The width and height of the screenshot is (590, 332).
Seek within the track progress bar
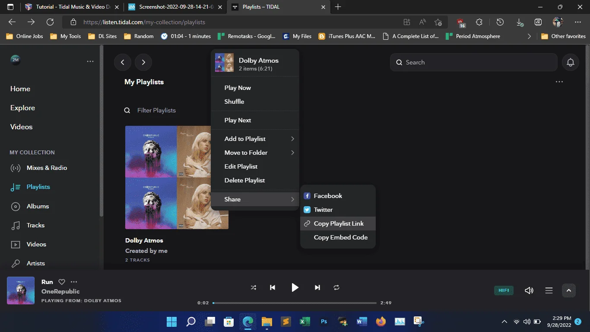tap(295, 303)
